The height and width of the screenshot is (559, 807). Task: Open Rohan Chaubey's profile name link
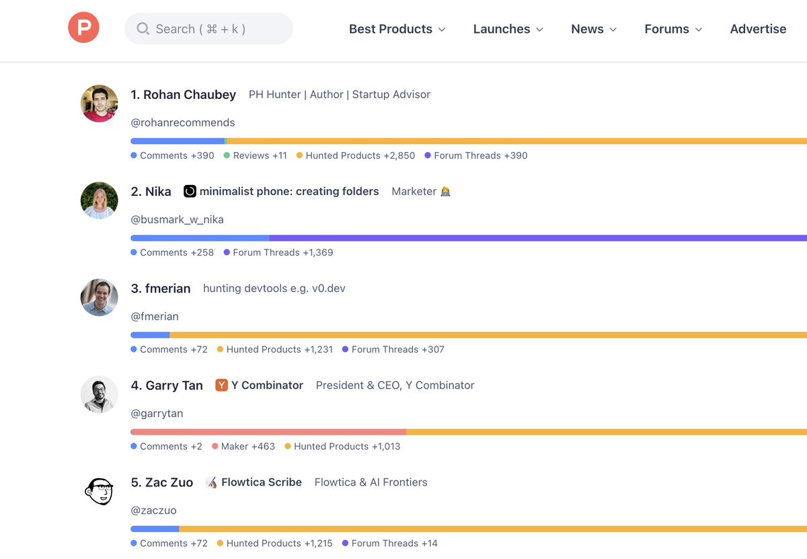click(x=183, y=95)
